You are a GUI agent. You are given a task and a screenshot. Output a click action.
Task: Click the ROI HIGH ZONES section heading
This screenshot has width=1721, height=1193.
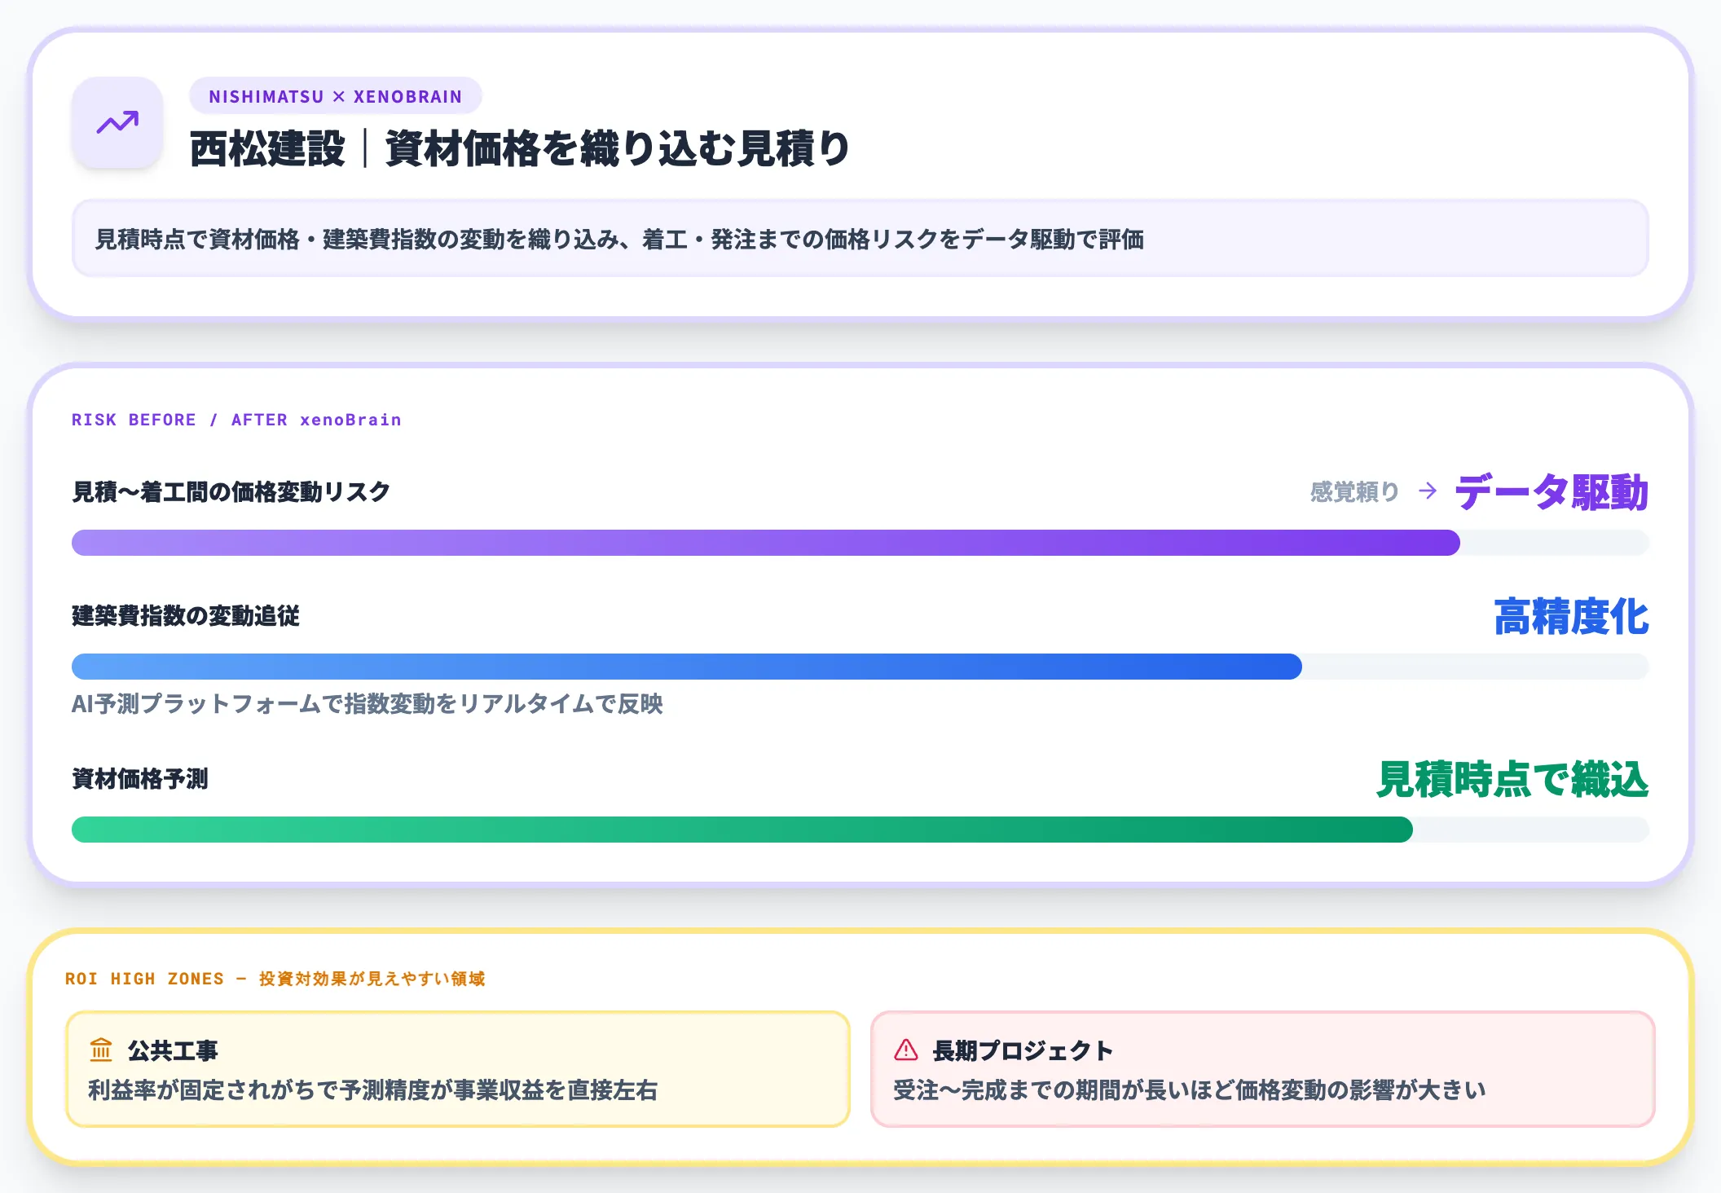coord(275,978)
